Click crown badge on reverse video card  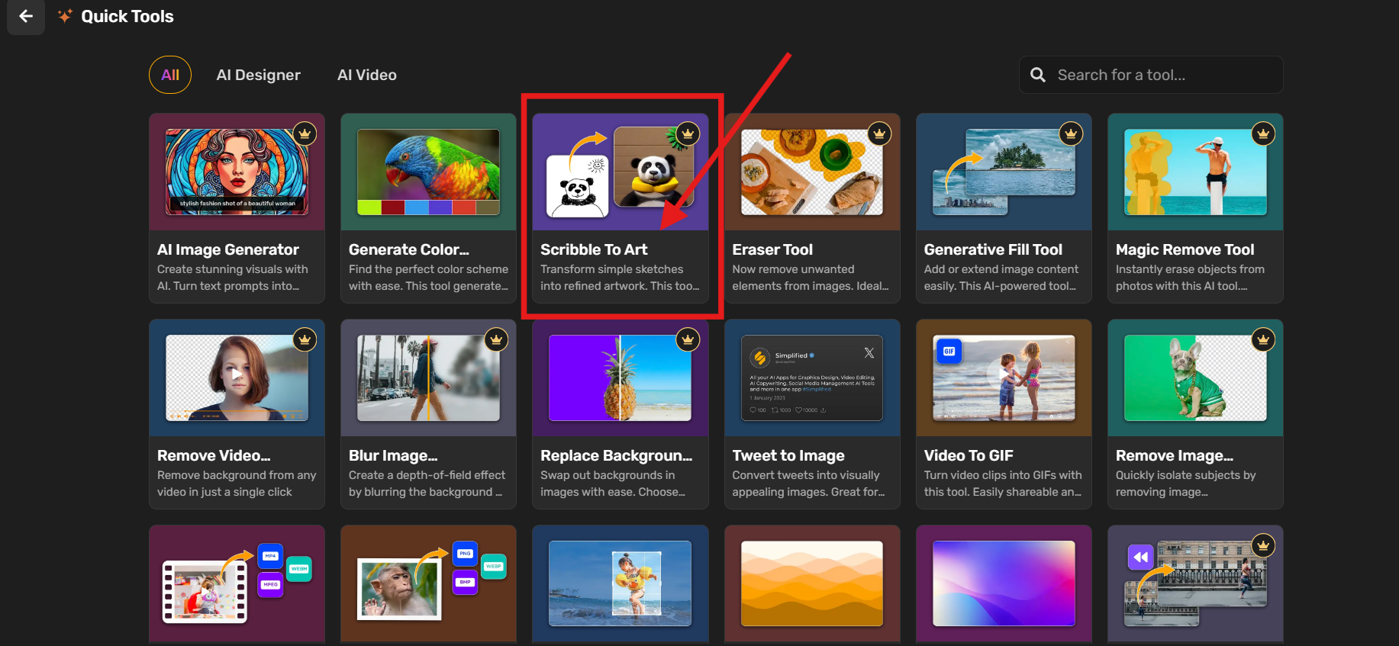1264,545
